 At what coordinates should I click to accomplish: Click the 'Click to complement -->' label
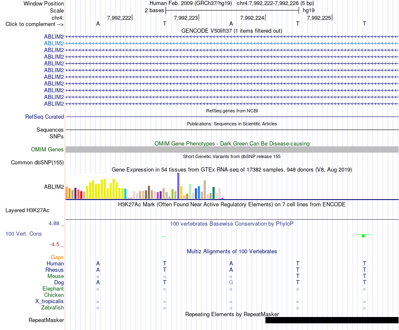(x=34, y=24)
